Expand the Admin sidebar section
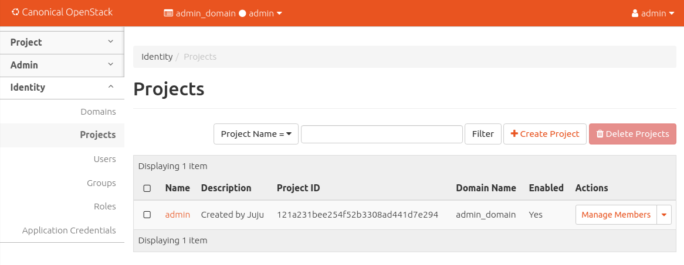The width and height of the screenshot is (684, 265). pos(62,65)
